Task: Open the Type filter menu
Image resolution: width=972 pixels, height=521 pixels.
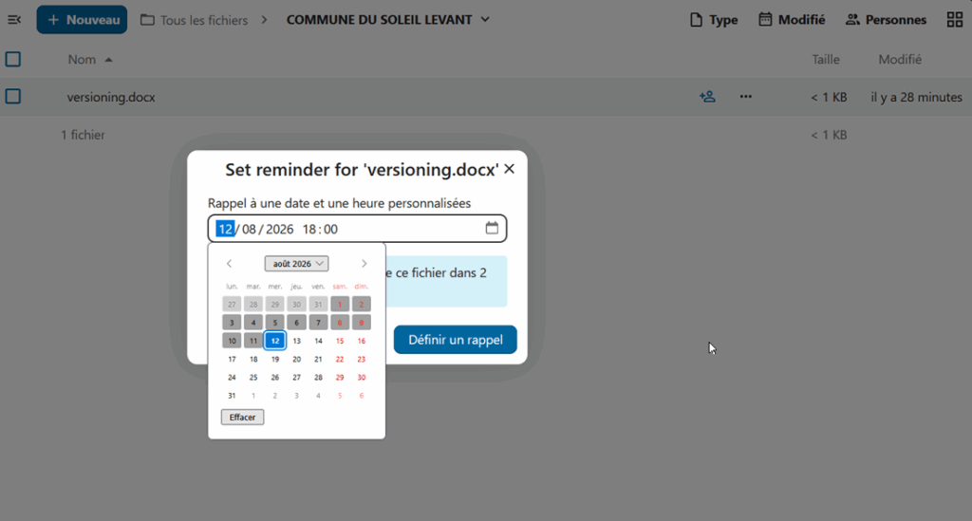Action: [714, 20]
